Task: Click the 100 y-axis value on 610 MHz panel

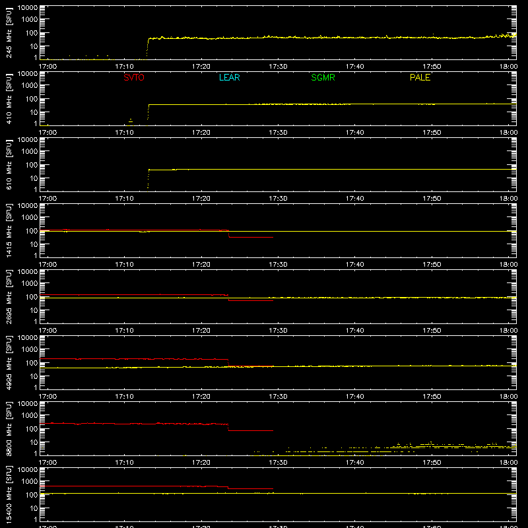Action: tap(32, 164)
